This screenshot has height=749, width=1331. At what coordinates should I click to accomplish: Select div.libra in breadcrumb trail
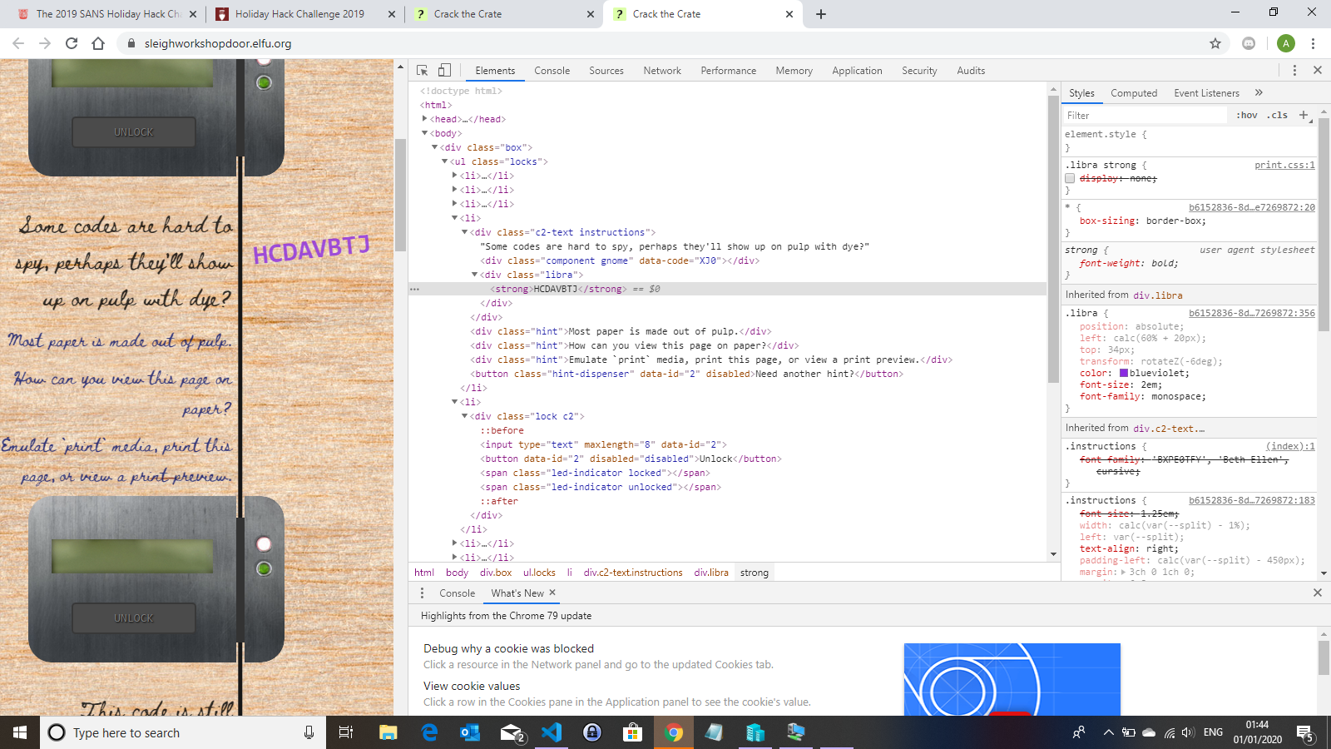pos(711,573)
